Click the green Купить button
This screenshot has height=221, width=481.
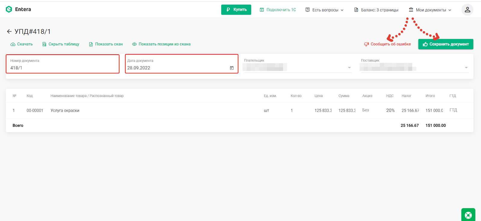tap(236, 10)
